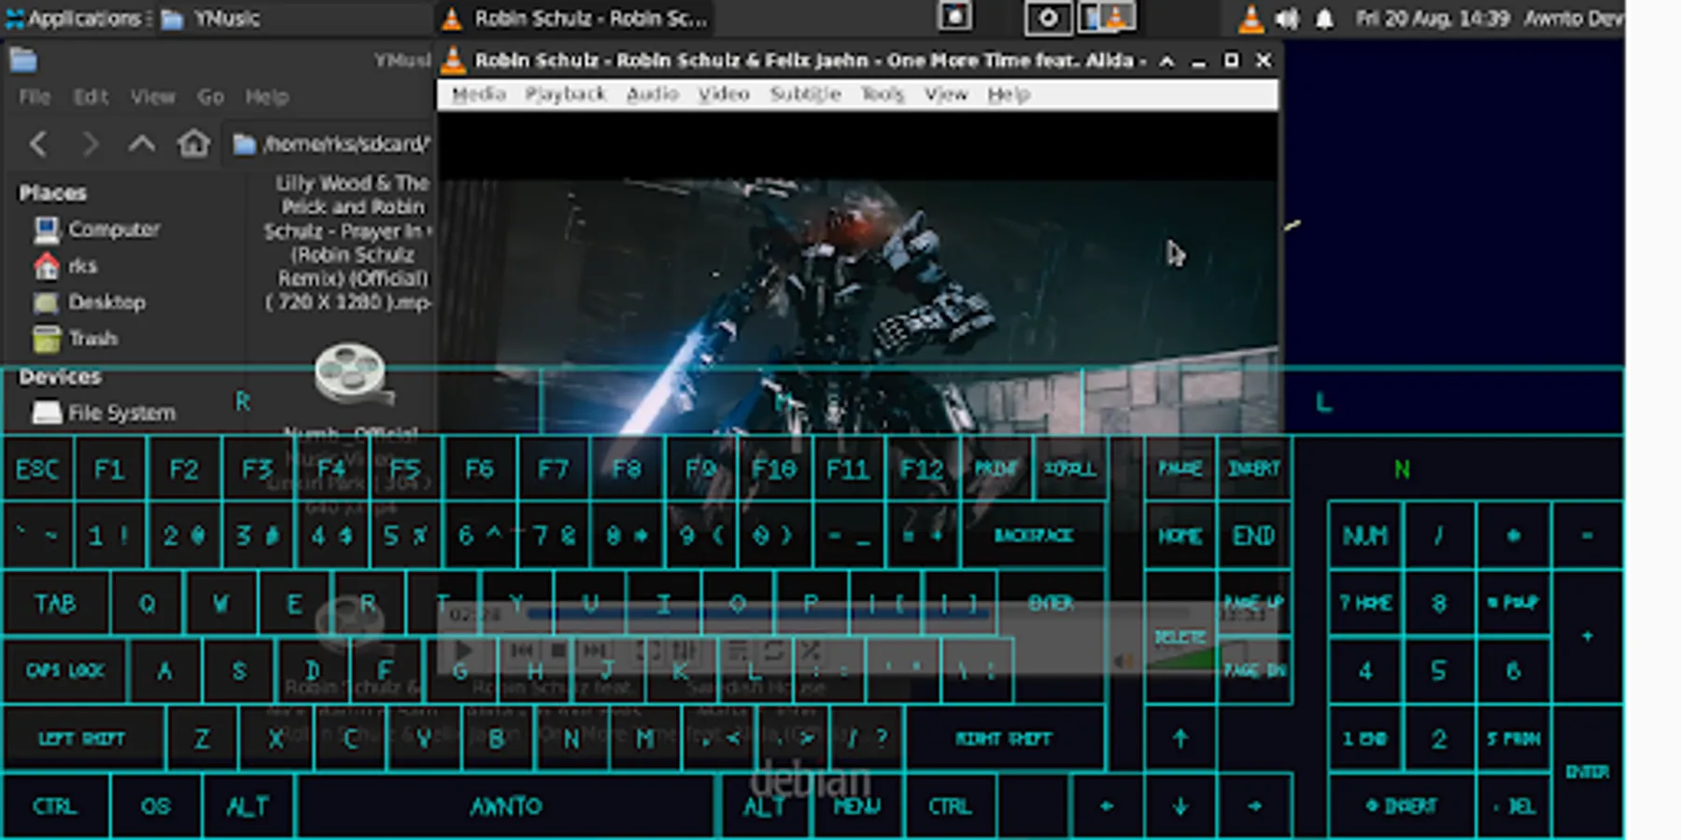
Task: Open the volume speaker icon in the tray
Action: click(x=1287, y=18)
